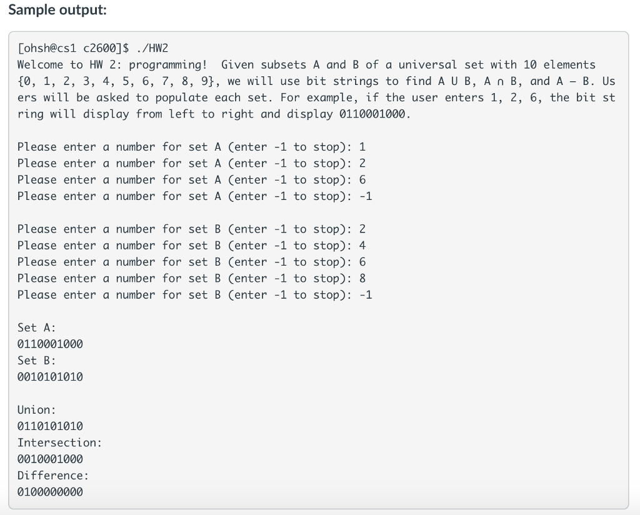Click the set B prompt with input -1
The height and width of the screenshot is (515, 640).
[194, 295]
